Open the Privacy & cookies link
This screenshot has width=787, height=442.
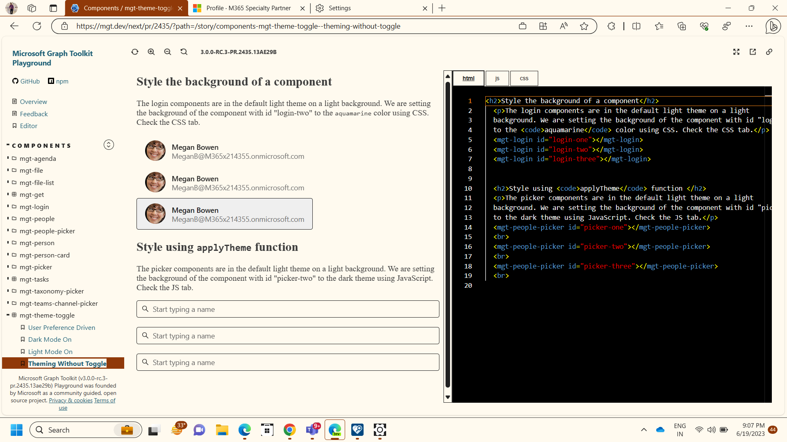71,400
